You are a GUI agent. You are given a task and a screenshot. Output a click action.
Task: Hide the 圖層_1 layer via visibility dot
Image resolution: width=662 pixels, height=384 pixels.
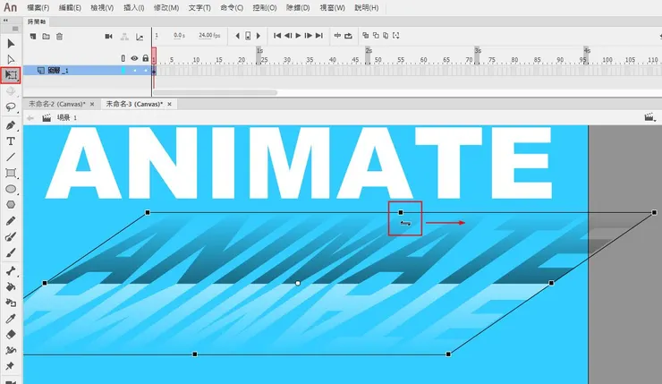point(135,71)
